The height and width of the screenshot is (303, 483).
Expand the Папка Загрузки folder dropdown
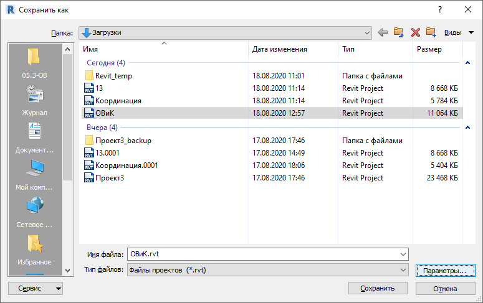coord(367,32)
